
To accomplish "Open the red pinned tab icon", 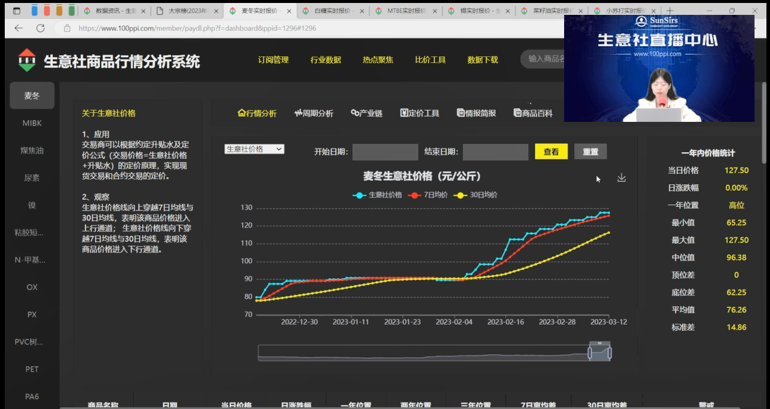I will coord(47,11).
